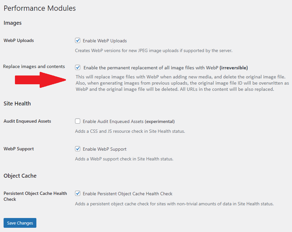This screenshot has width=292, height=232.
Task: Click the "Images" section heading
Action: click(x=12, y=23)
